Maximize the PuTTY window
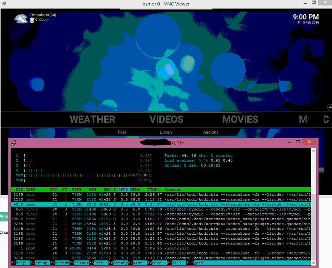 coord(298,142)
